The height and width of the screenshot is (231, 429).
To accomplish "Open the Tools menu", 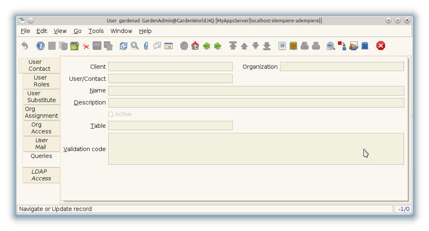I will pos(96,31).
